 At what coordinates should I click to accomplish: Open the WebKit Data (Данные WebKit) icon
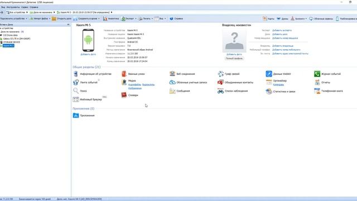269,74
